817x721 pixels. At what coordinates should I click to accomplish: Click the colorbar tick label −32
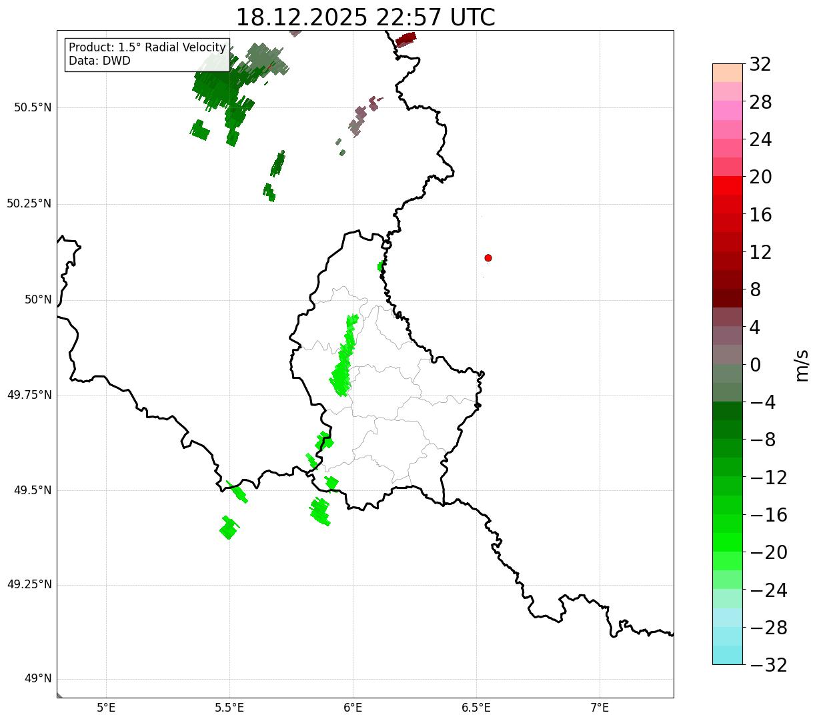(768, 665)
